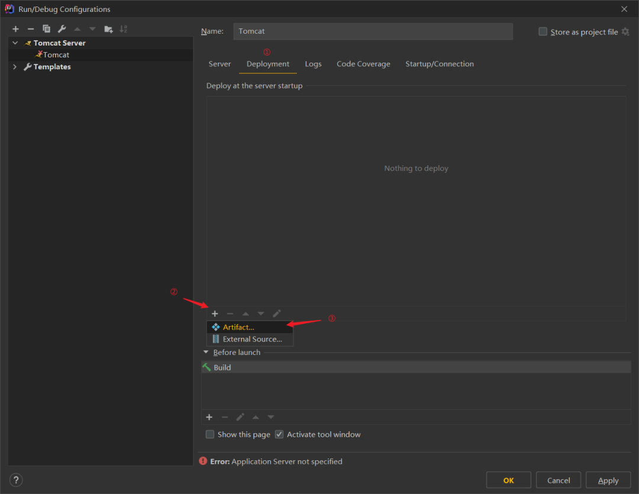Open the Startup/Connection tab

[439, 64]
